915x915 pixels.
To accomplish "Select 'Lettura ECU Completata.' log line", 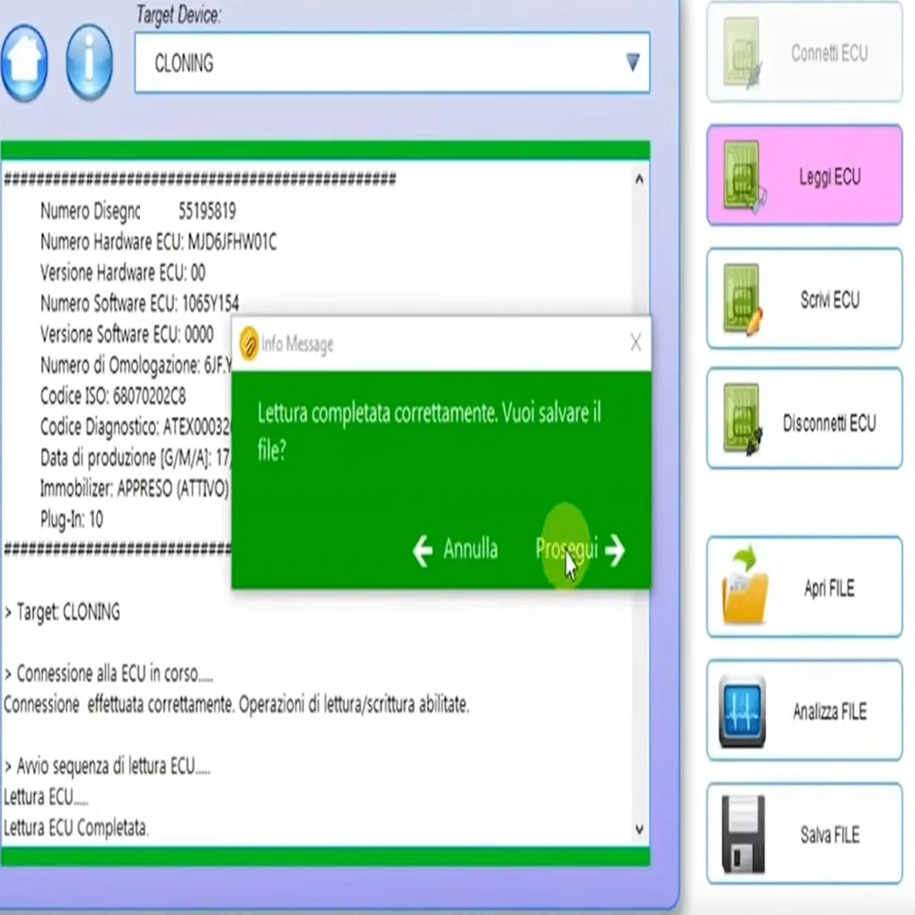I will coord(77,827).
